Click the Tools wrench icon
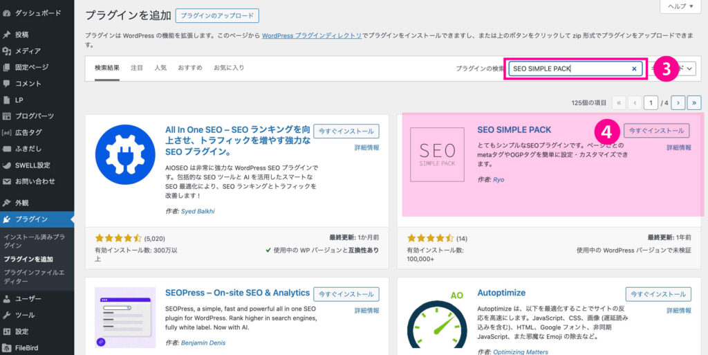Viewport: 708px width, 355px height. pyautogui.click(x=7, y=315)
